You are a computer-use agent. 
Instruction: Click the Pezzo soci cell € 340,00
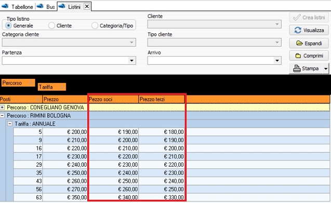pyautogui.click(x=113, y=197)
